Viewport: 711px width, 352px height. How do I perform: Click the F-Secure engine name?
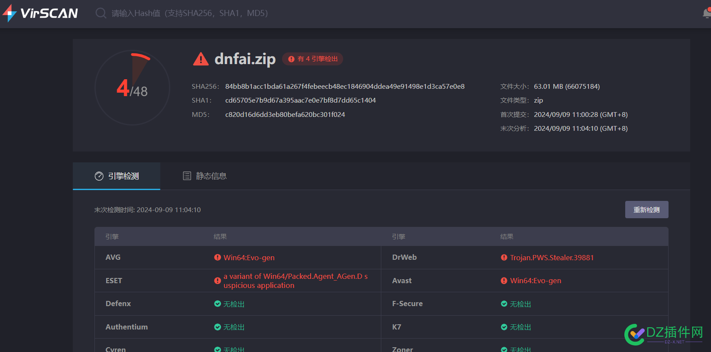(407, 304)
